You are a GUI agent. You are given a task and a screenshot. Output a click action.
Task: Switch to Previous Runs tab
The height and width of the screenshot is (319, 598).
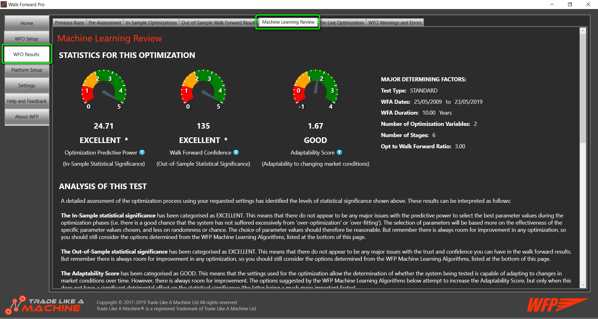tap(69, 22)
